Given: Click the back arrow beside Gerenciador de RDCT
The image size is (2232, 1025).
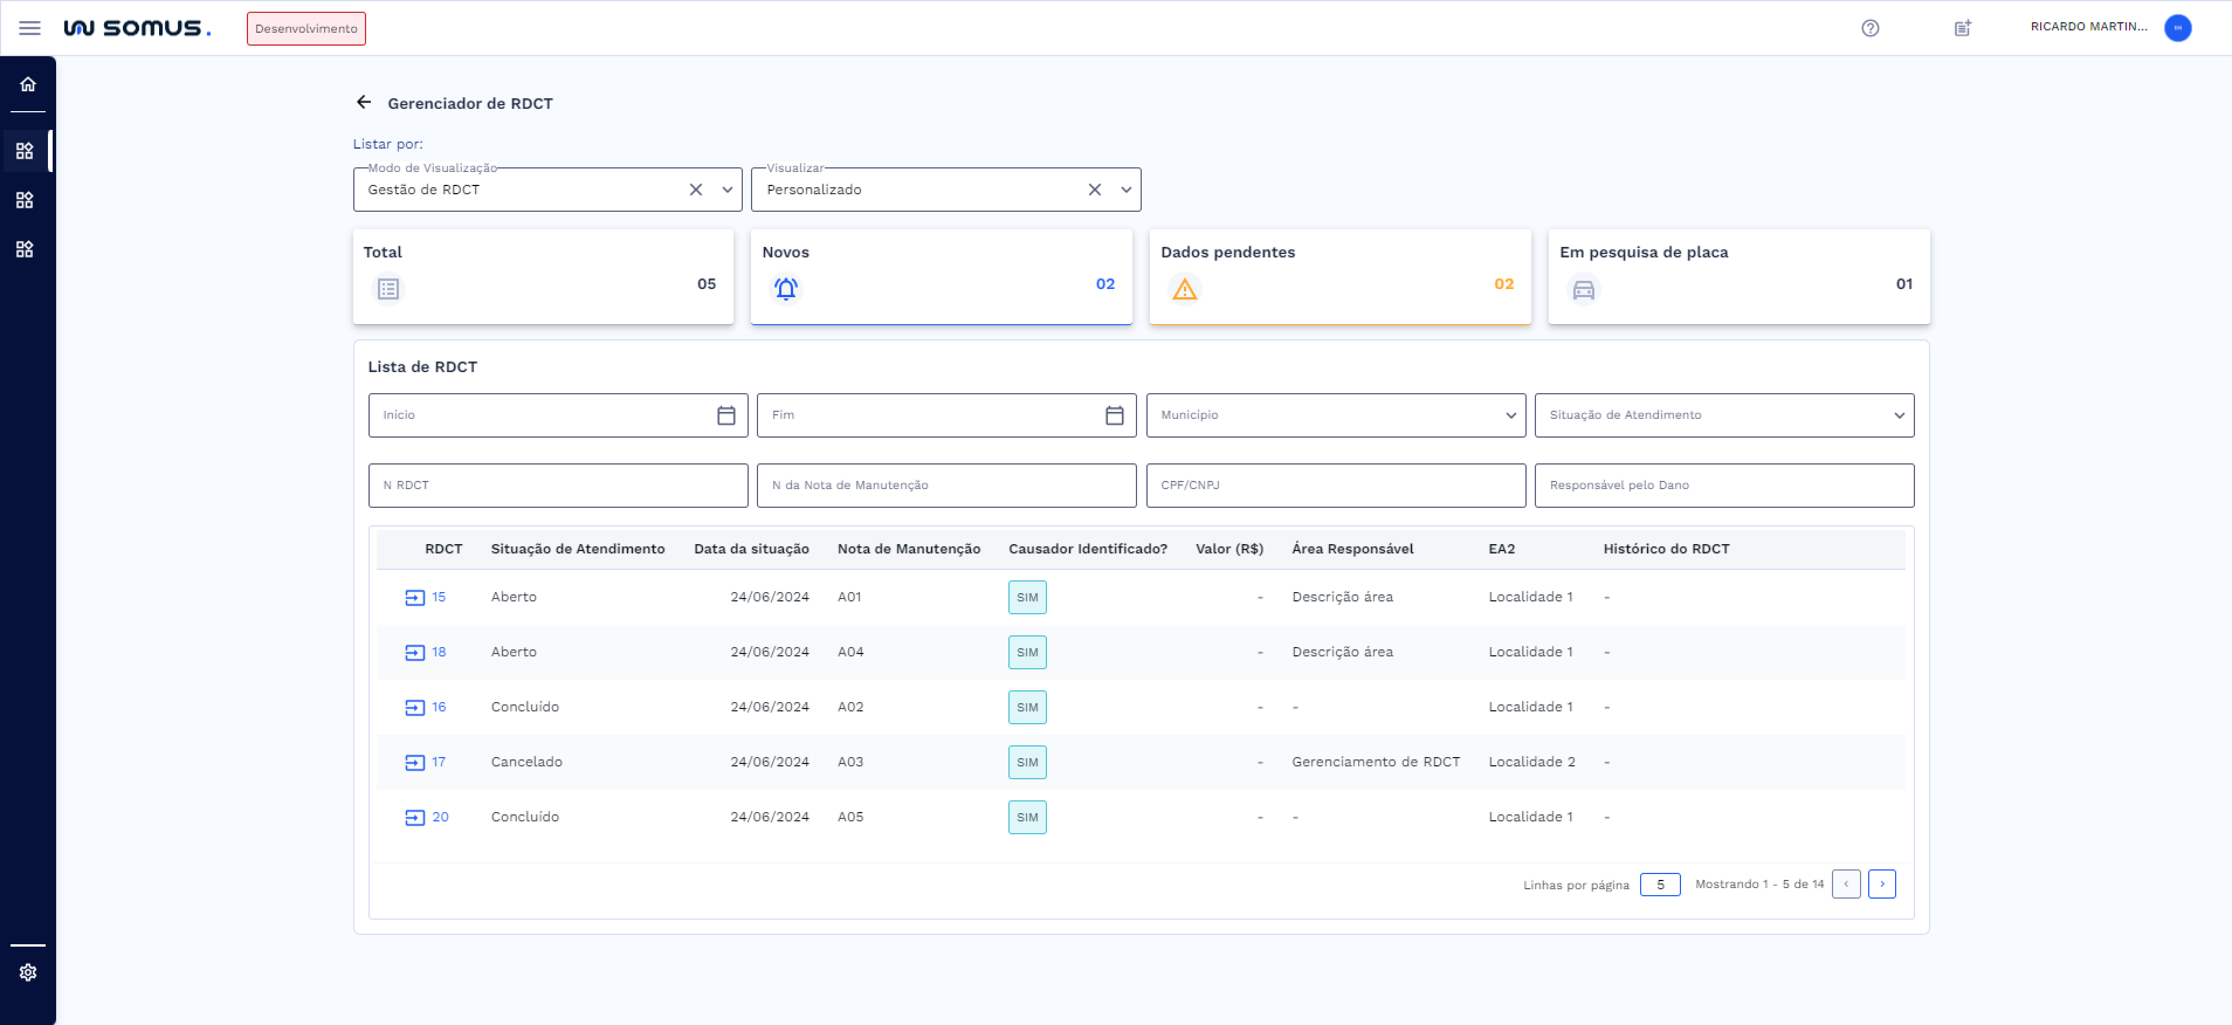Looking at the screenshot, I should [364, 102].
